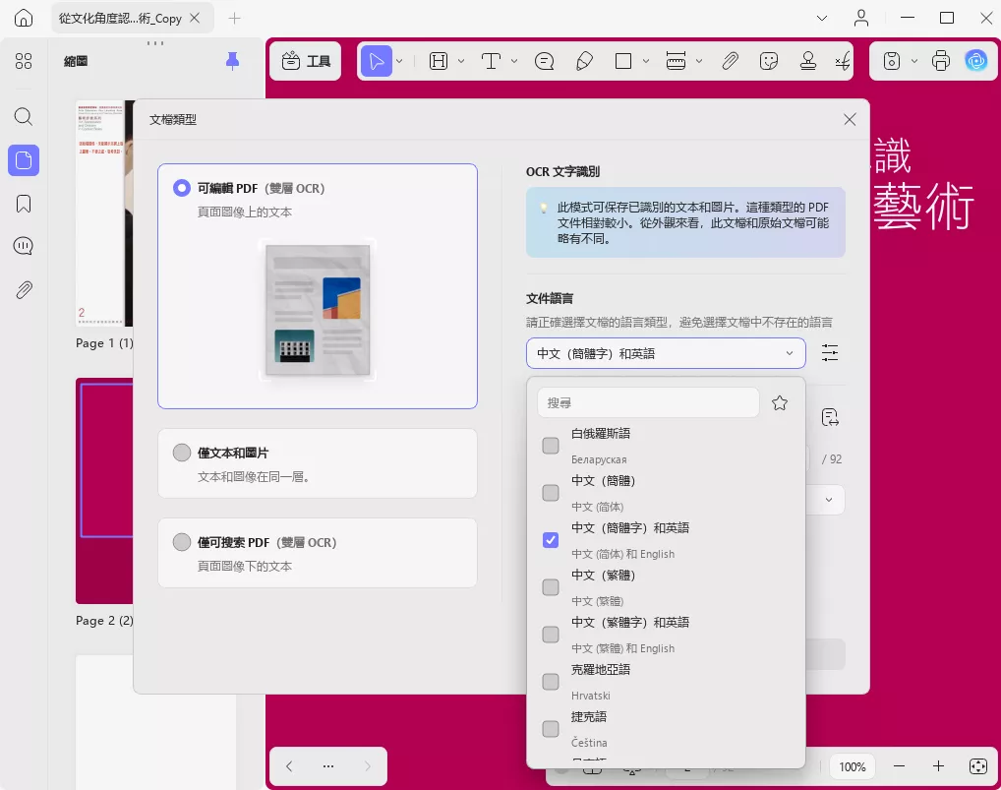
Task: Select the highlighter annotation tool
Action: (x=583, y=60)
